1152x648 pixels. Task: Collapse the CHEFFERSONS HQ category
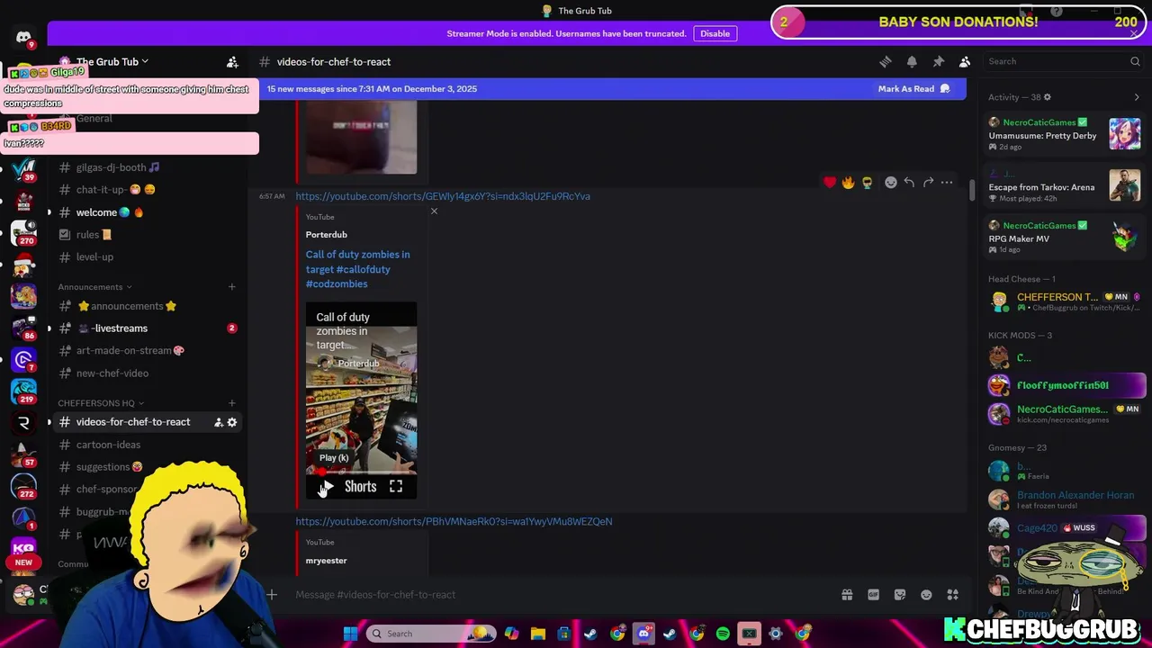101,403
